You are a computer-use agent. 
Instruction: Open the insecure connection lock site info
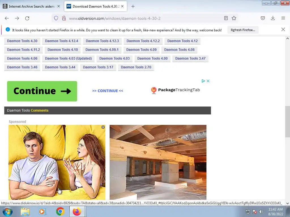click(x=64, y=18)
